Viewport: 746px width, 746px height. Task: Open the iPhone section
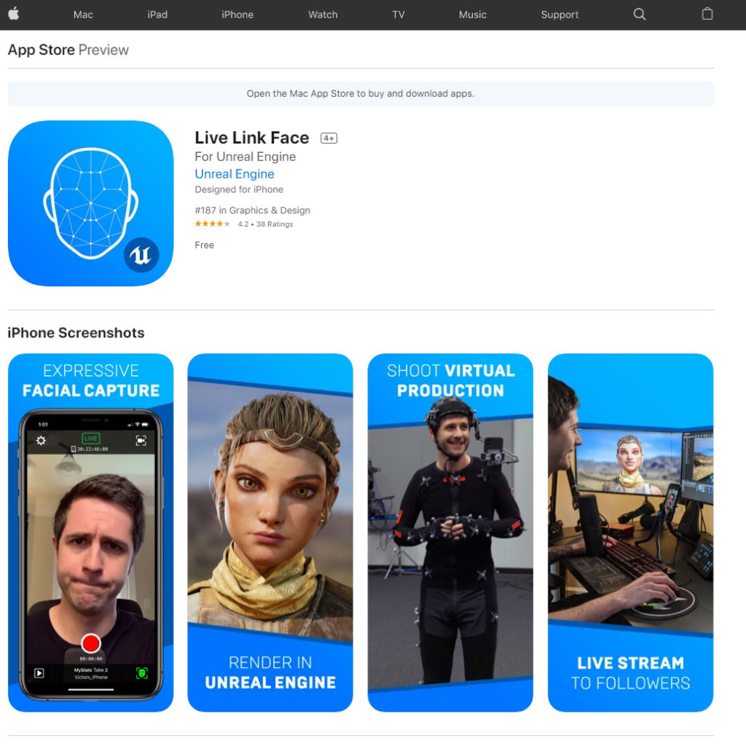(x=237, y=15)
